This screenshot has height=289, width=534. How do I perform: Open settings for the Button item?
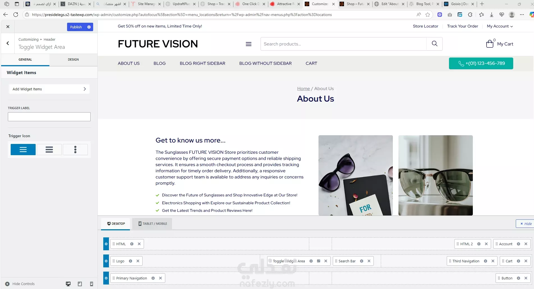point(519,278)
